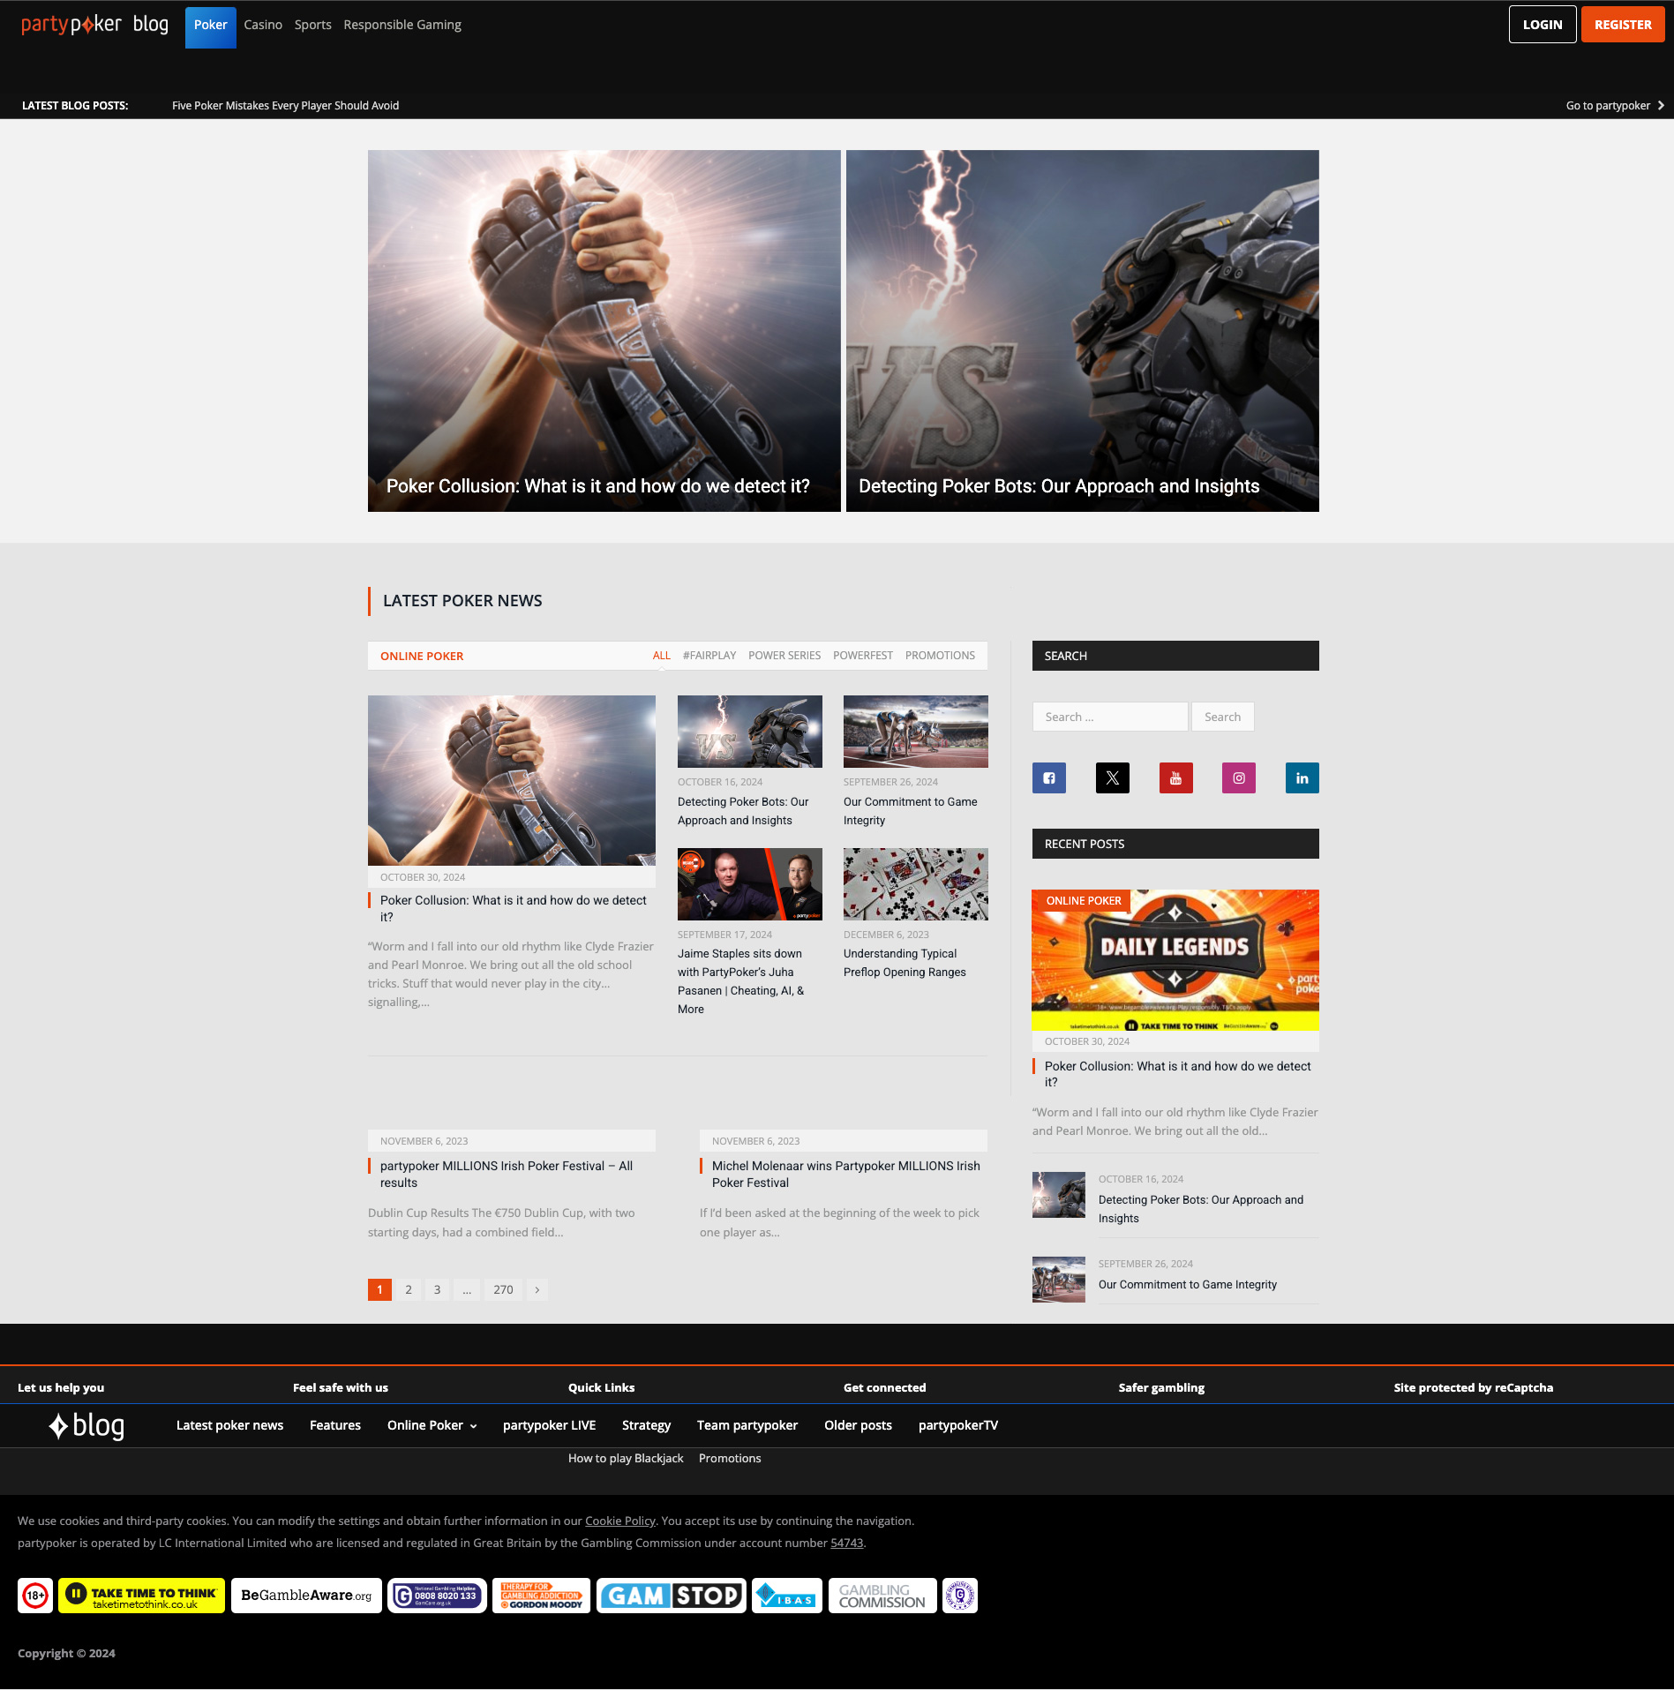
Task: Click into the Search text field
Action: click(x=1110, y=717)
